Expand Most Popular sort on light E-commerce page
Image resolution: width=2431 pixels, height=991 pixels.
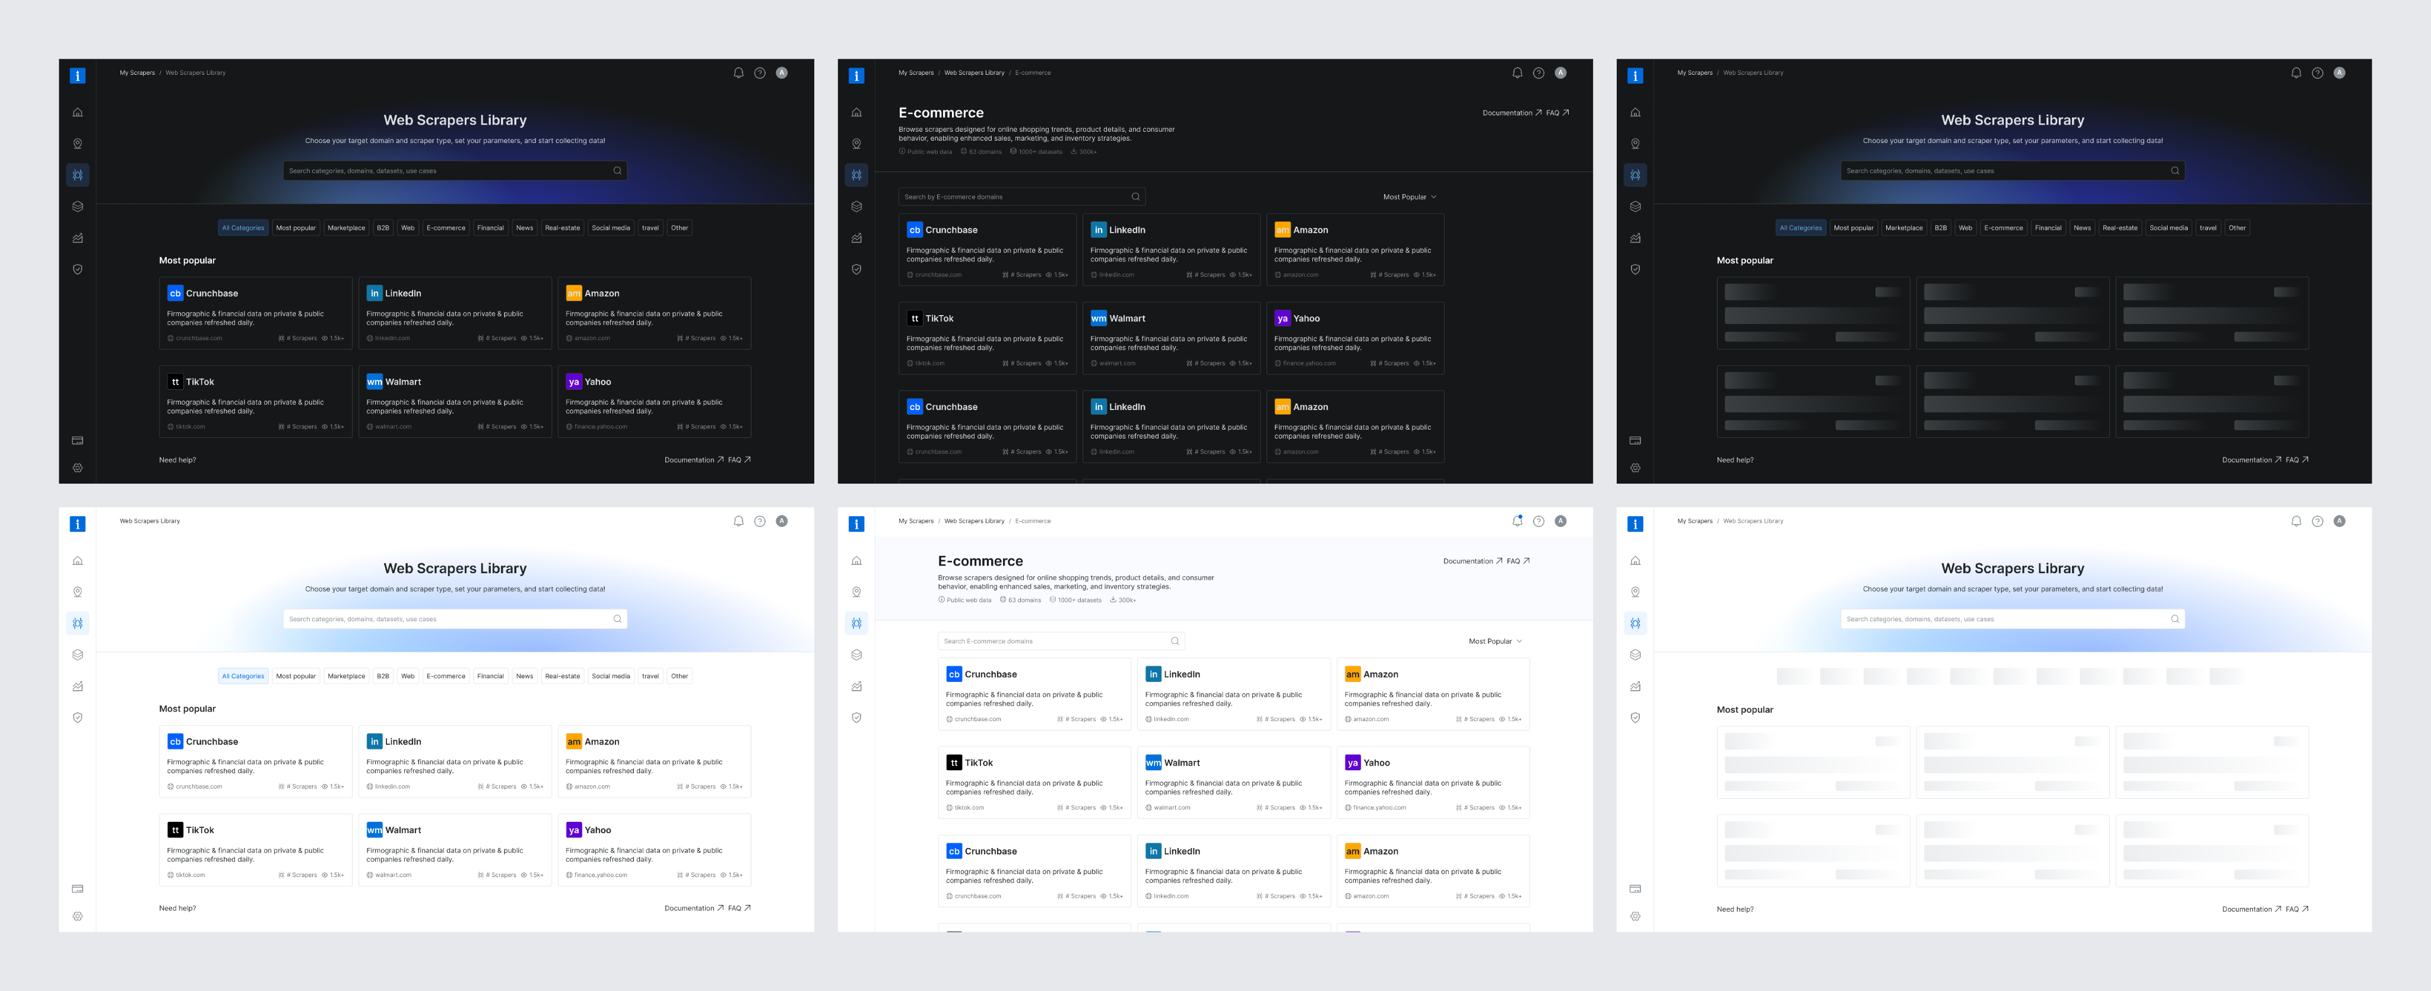click(1495, 641)
